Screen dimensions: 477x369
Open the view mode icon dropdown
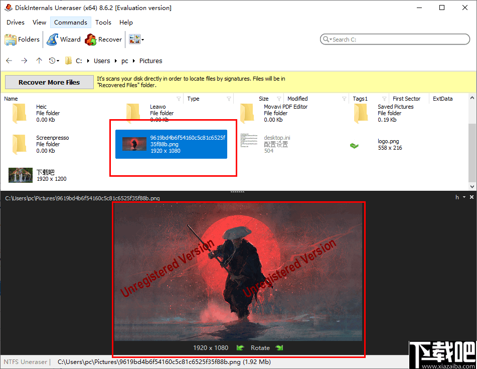pos(136,40)
